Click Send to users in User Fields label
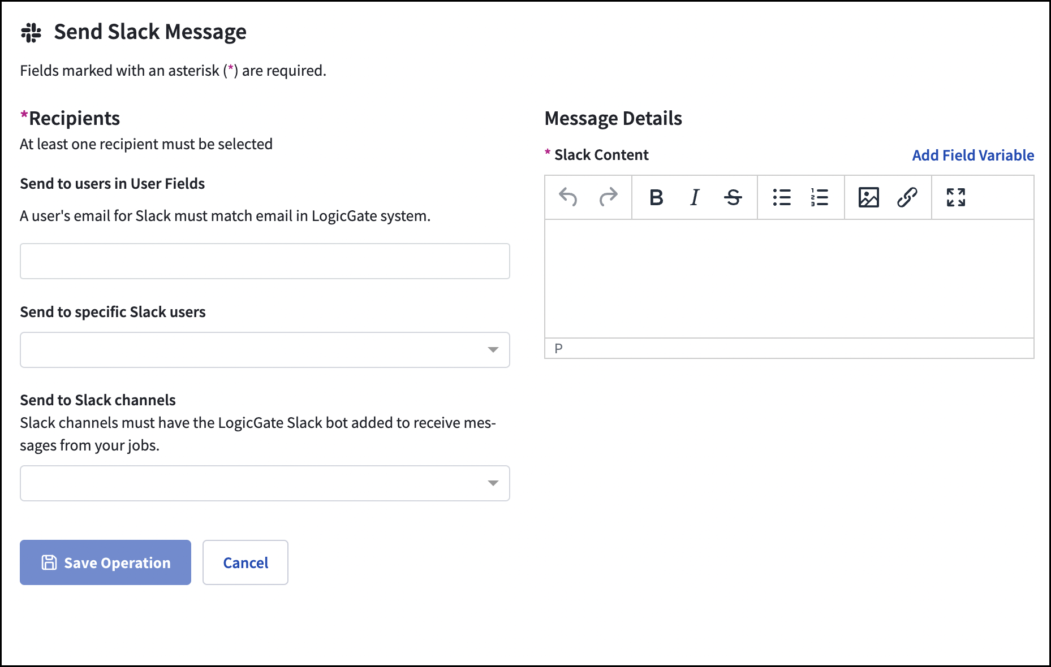The width and height of the screenshot is (1051, 667). 113,184
